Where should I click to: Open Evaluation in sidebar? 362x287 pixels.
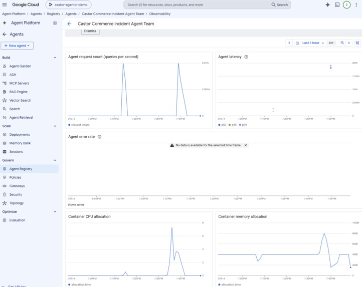click(17, 220)
